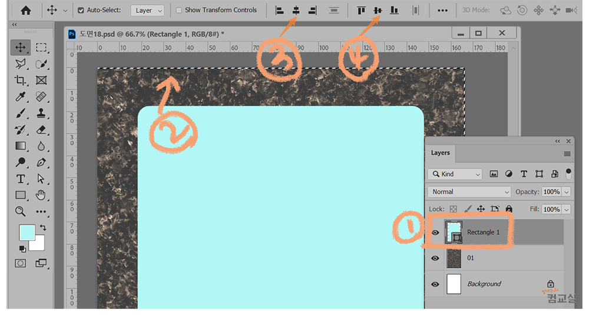This screenshot has width=589, height=316.
Task: Click Align Vertical Centers button
Action: click(x=378, y=10)
